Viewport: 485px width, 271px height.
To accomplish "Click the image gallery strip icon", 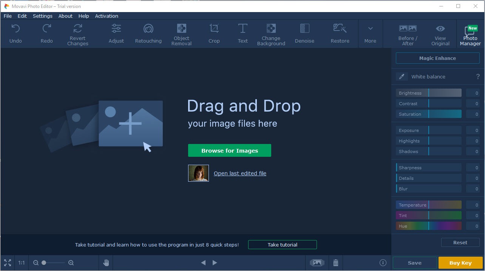I will click(x=317, y=263).
